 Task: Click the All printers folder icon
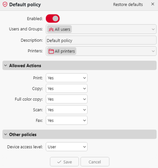tap(51, 51)
